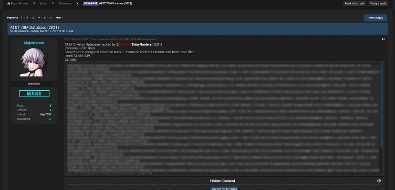Click the green Reputation value 30
This screenshot has width=395, height=190.
(x=50, y=119)
